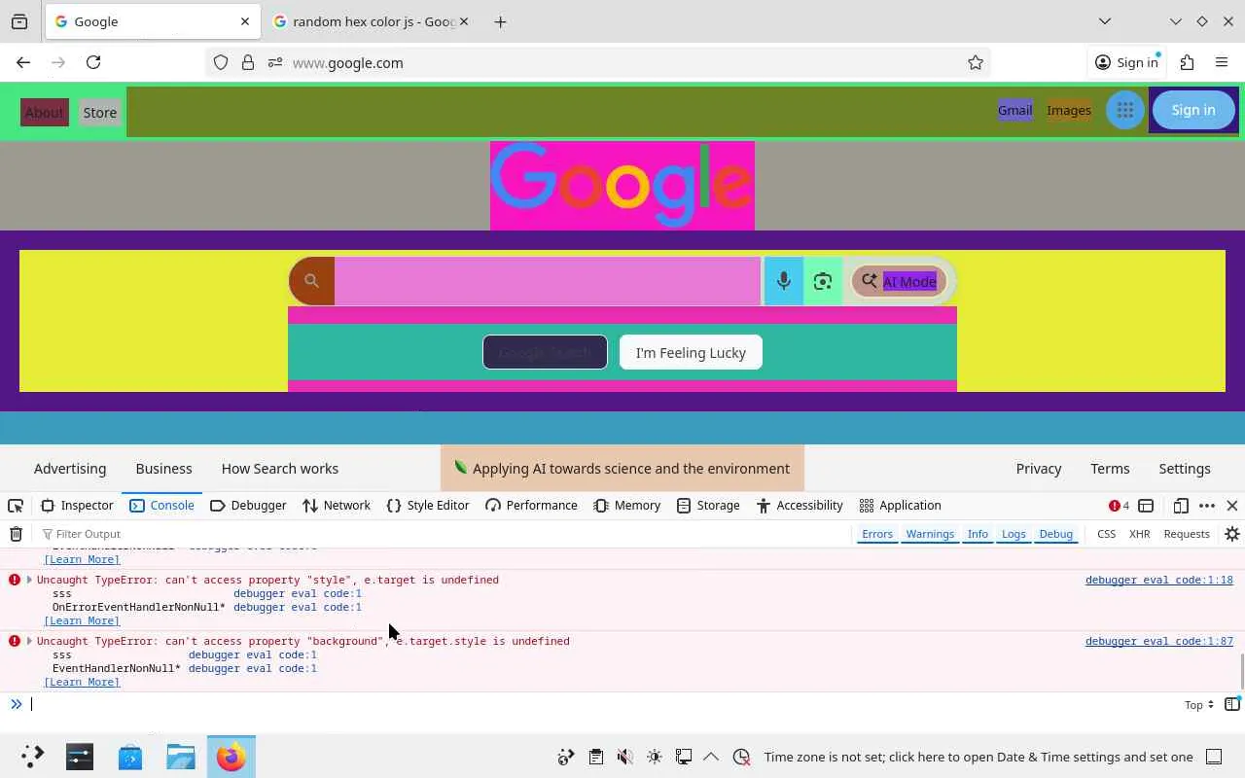Image resolution: width=1245 pixels, height=778 pixels.
Task: Expand the e.target is undefined error
Action: coord(29,580)
